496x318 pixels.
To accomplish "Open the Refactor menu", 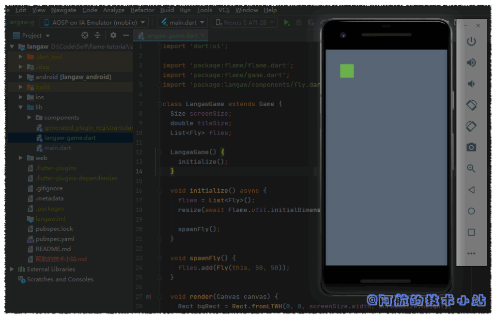I will coord(142,10).
